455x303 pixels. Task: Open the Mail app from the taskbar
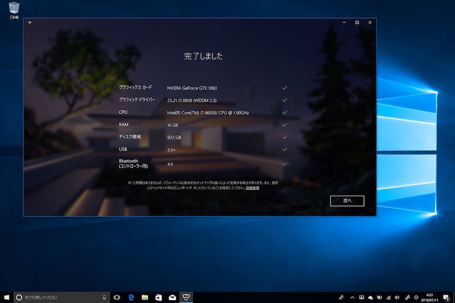click(173, 297)
